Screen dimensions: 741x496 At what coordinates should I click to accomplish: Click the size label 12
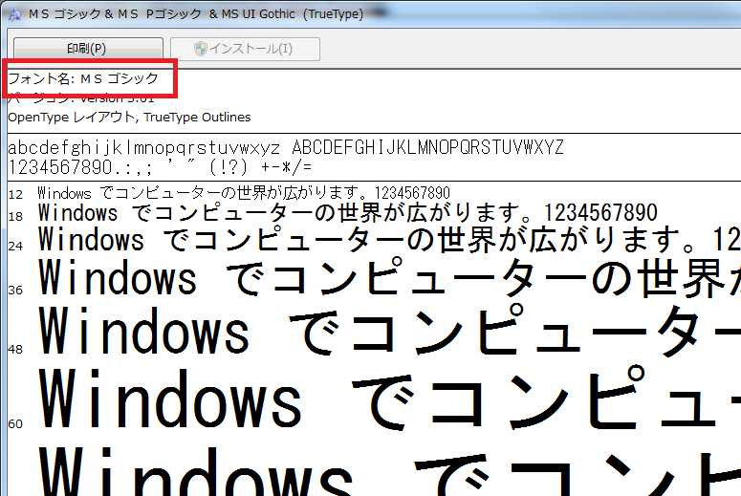pos(15,194)
